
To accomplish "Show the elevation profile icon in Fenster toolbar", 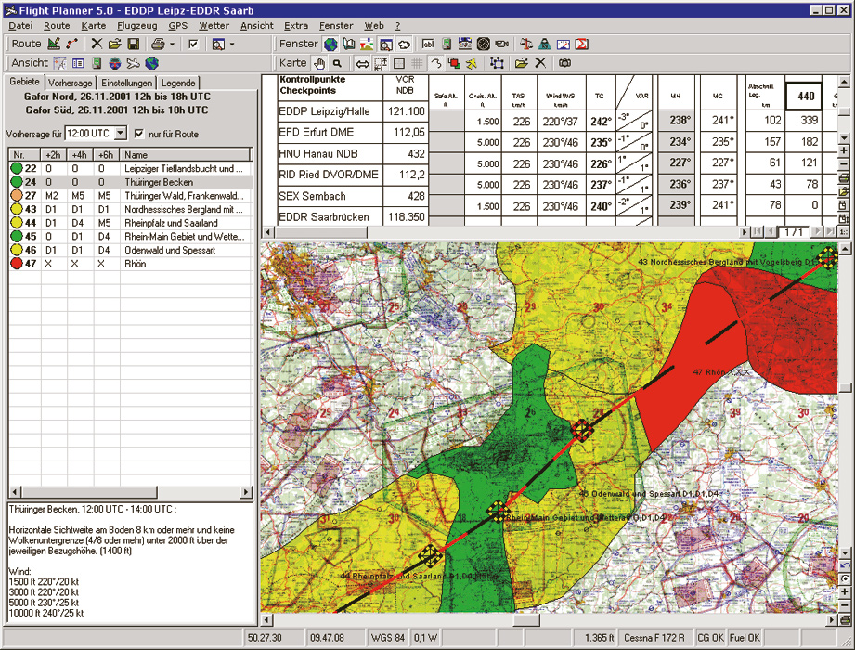I will [x=367, y=45].
